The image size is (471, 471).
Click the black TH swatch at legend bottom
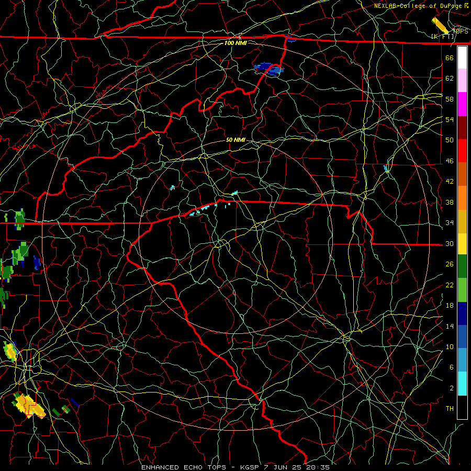(462, 407)
